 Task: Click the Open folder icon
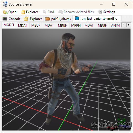5,12
